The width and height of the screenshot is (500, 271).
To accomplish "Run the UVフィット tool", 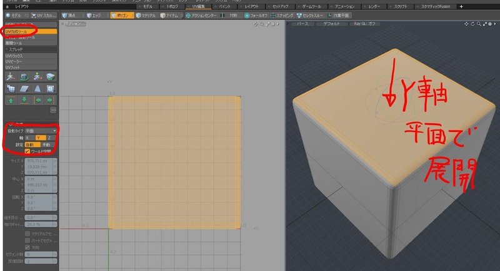I will point(31,68).
